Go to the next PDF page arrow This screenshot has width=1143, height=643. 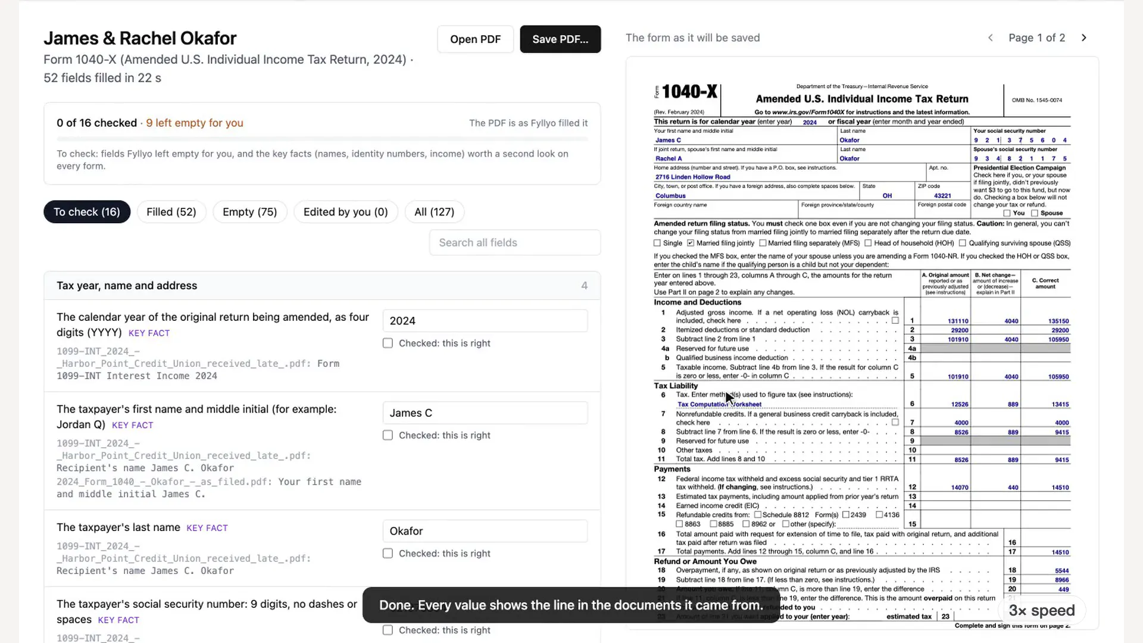point(1084,38)
